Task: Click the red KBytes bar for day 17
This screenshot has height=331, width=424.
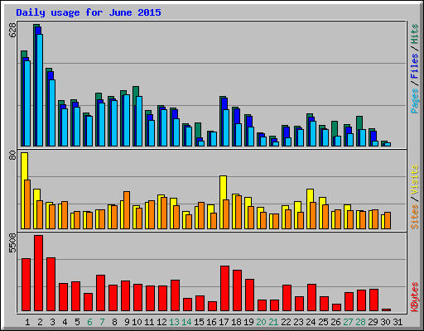Action: click(x=225, y=289)
